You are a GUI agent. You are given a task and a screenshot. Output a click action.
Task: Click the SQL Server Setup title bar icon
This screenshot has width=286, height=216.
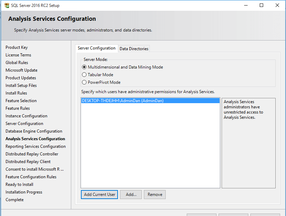tap(6, 6)
